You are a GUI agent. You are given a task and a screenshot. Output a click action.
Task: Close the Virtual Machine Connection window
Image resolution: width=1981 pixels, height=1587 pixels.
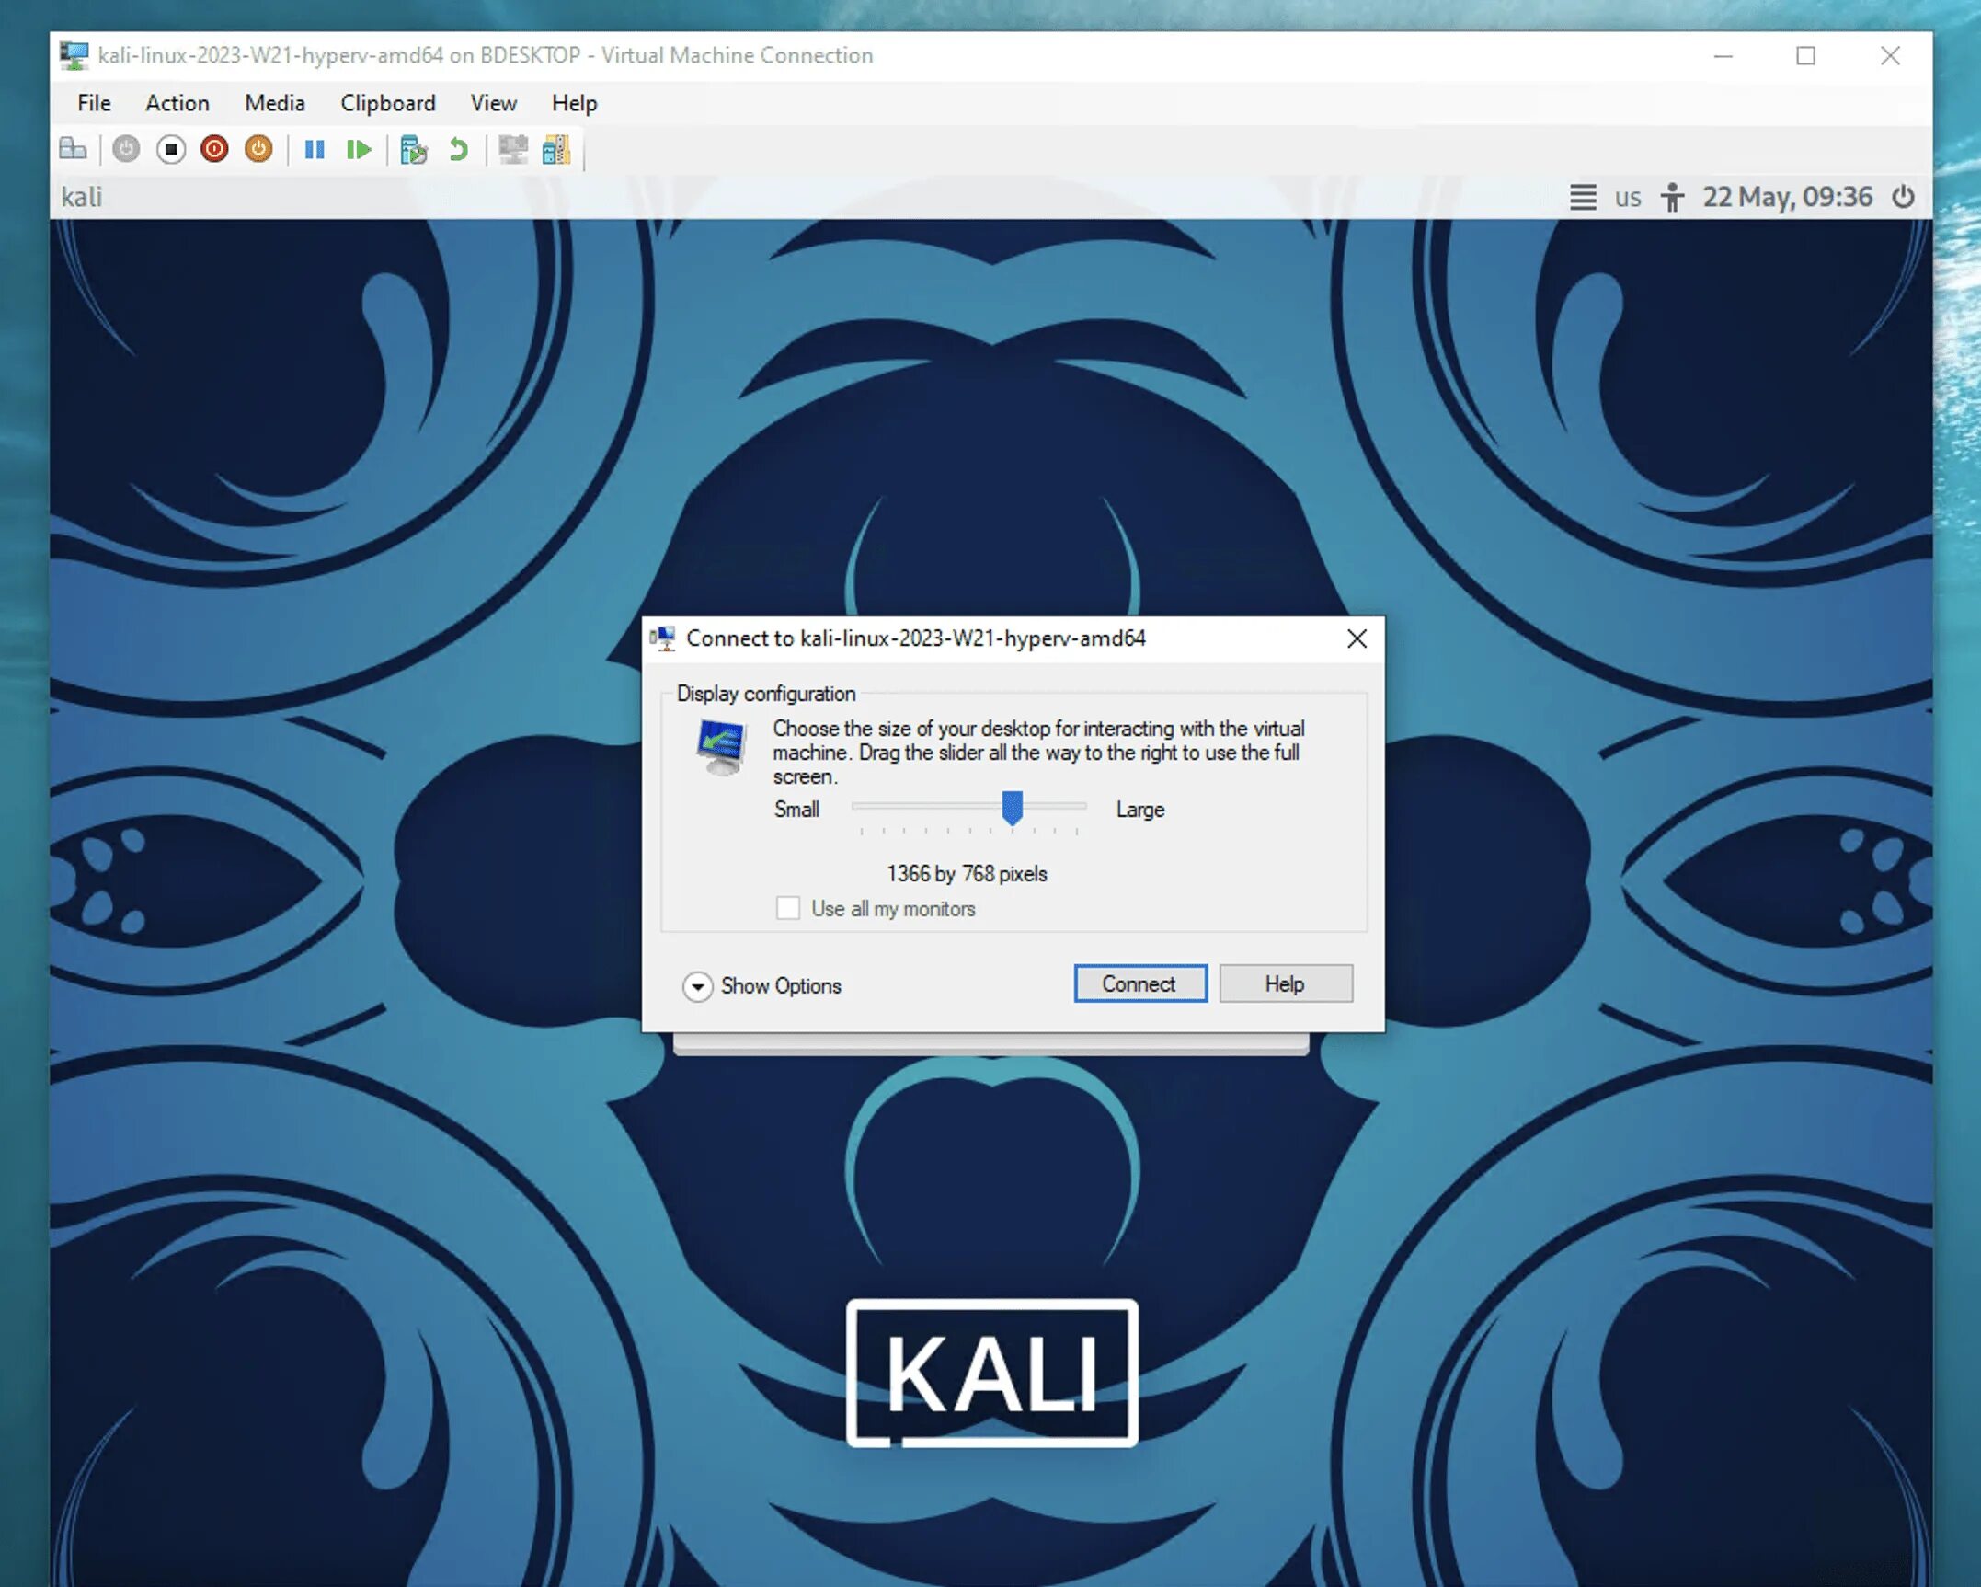[x=1890, y=56]
